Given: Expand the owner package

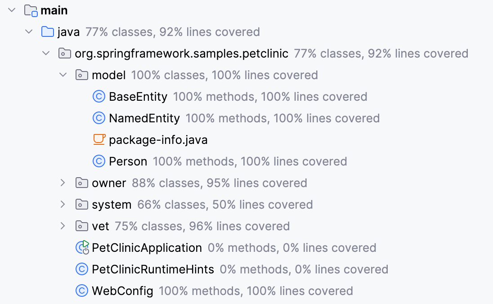Looking at the screenshot, I should [x=63, y=183].
